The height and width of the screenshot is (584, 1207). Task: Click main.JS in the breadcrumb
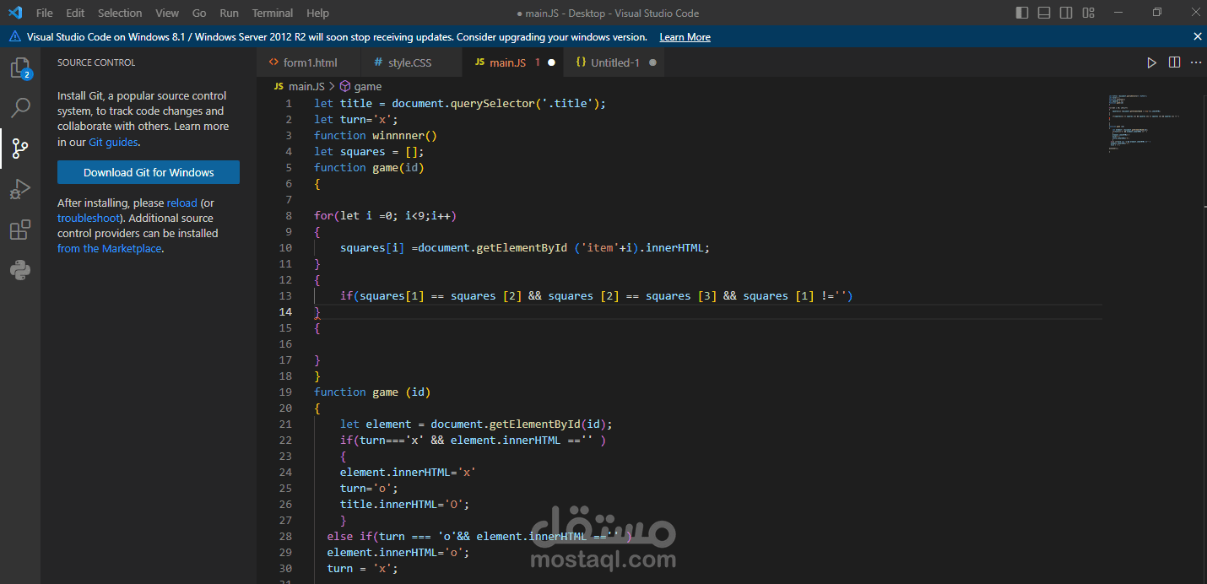[x=306, y=86]
